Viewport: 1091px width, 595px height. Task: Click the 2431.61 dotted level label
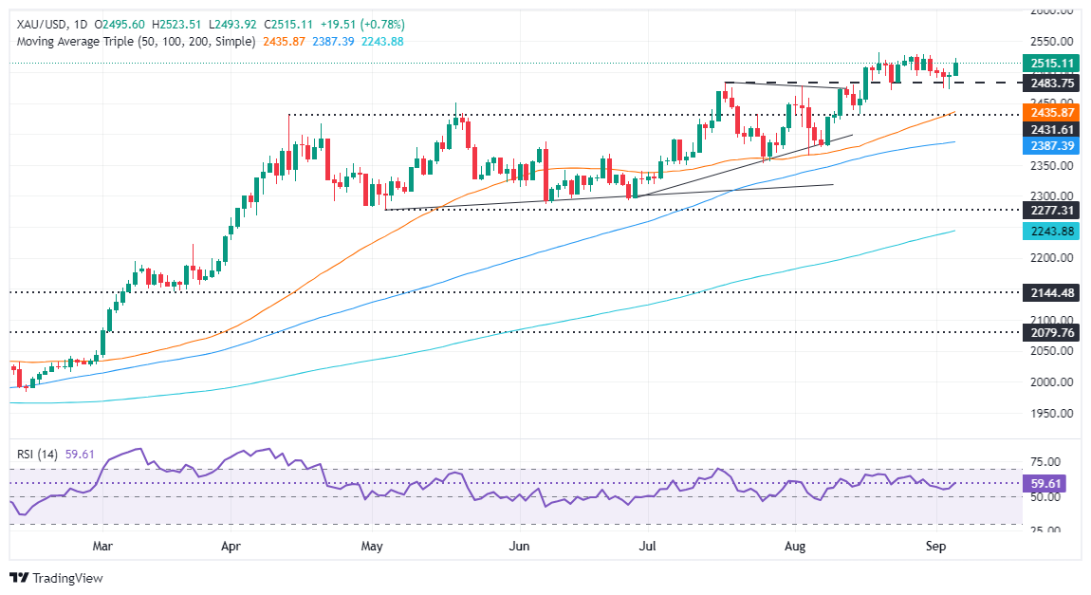pos(1054,130)
